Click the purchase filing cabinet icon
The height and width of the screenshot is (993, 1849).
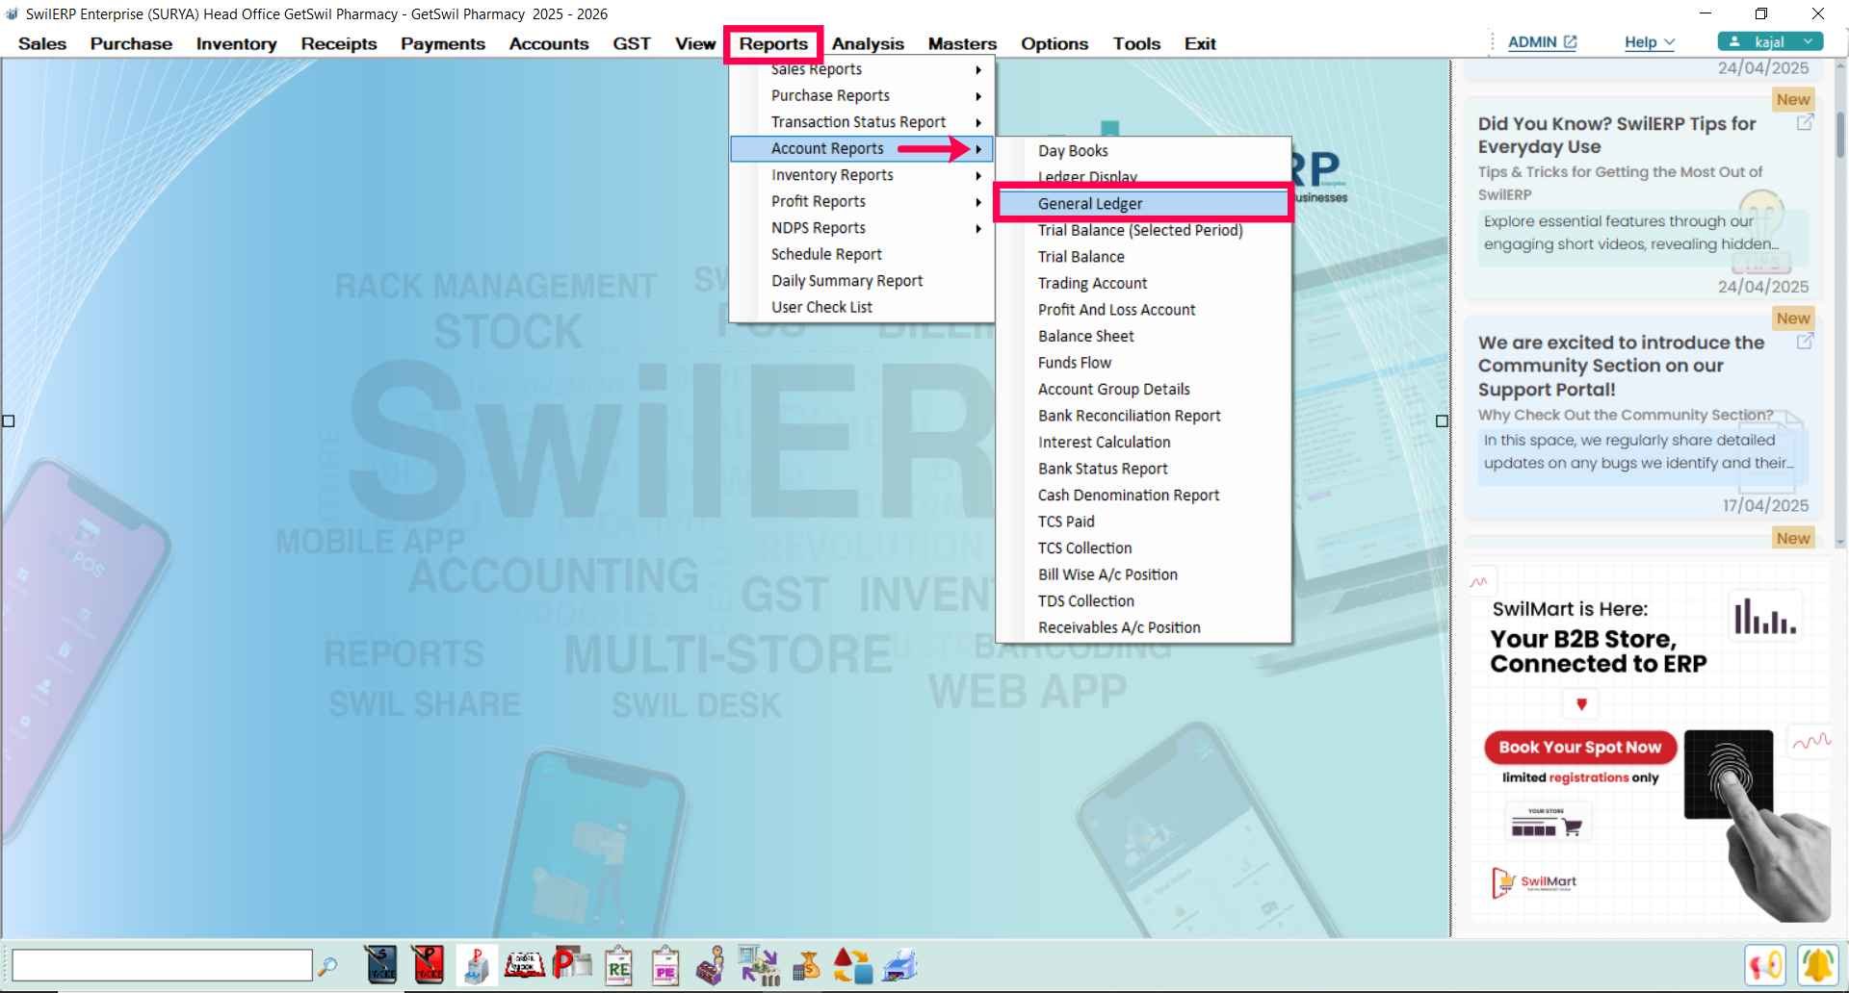[477, 964]
